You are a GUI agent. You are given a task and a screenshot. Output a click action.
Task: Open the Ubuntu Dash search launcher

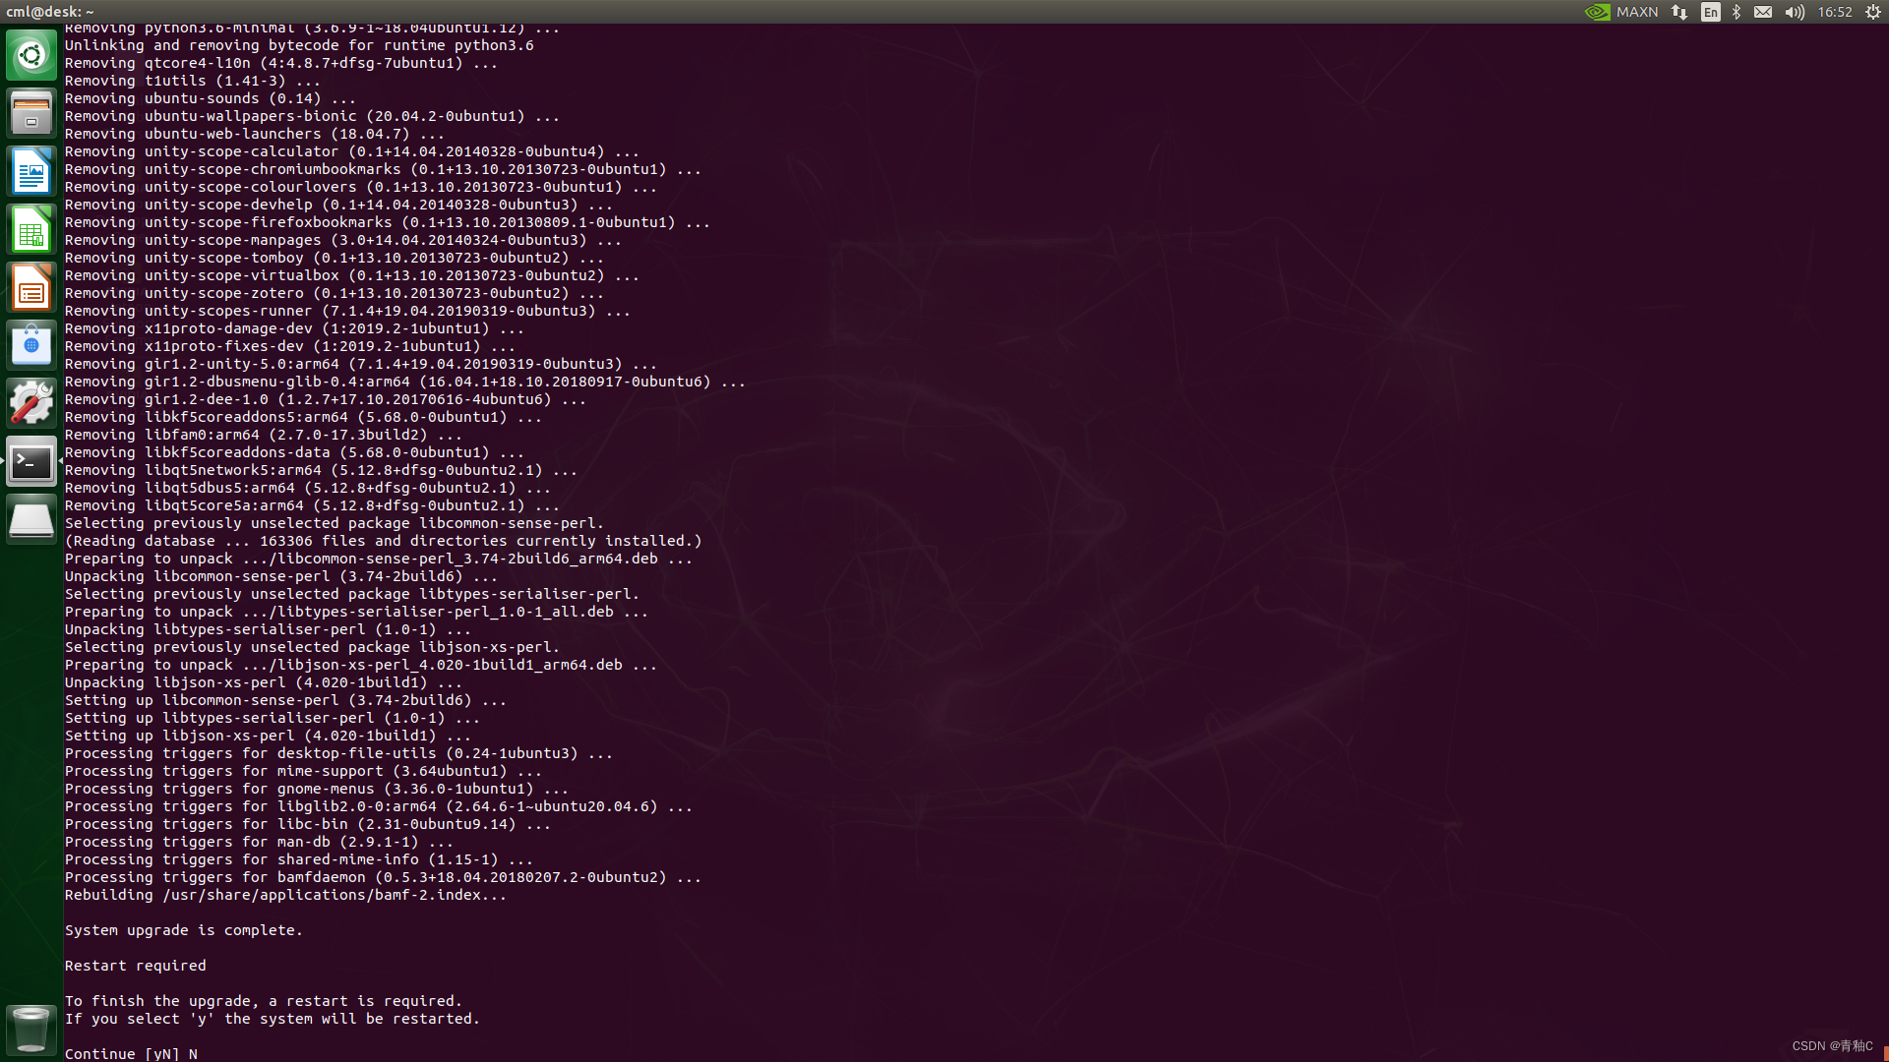click(x=31, y=55)
